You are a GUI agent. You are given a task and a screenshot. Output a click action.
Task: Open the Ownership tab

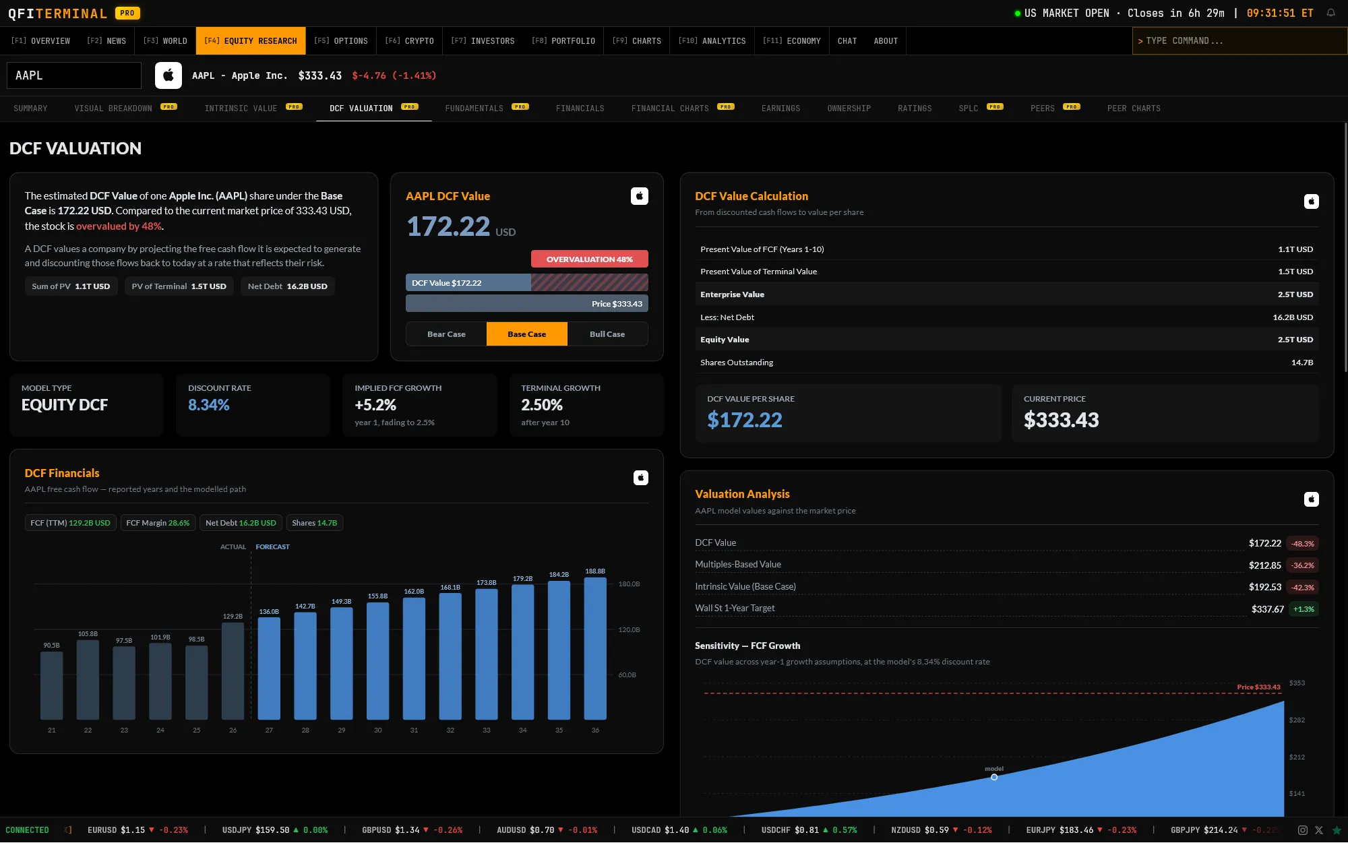click(x=849, y=108)
